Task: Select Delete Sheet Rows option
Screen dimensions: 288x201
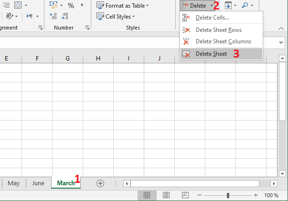Action: point(218,30)
